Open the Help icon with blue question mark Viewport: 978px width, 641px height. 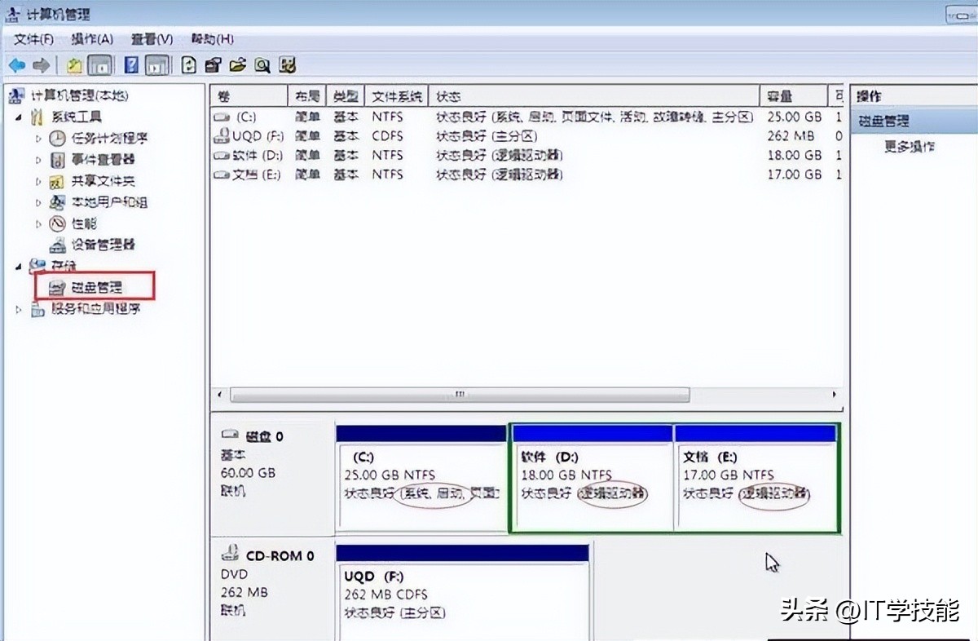130,65
